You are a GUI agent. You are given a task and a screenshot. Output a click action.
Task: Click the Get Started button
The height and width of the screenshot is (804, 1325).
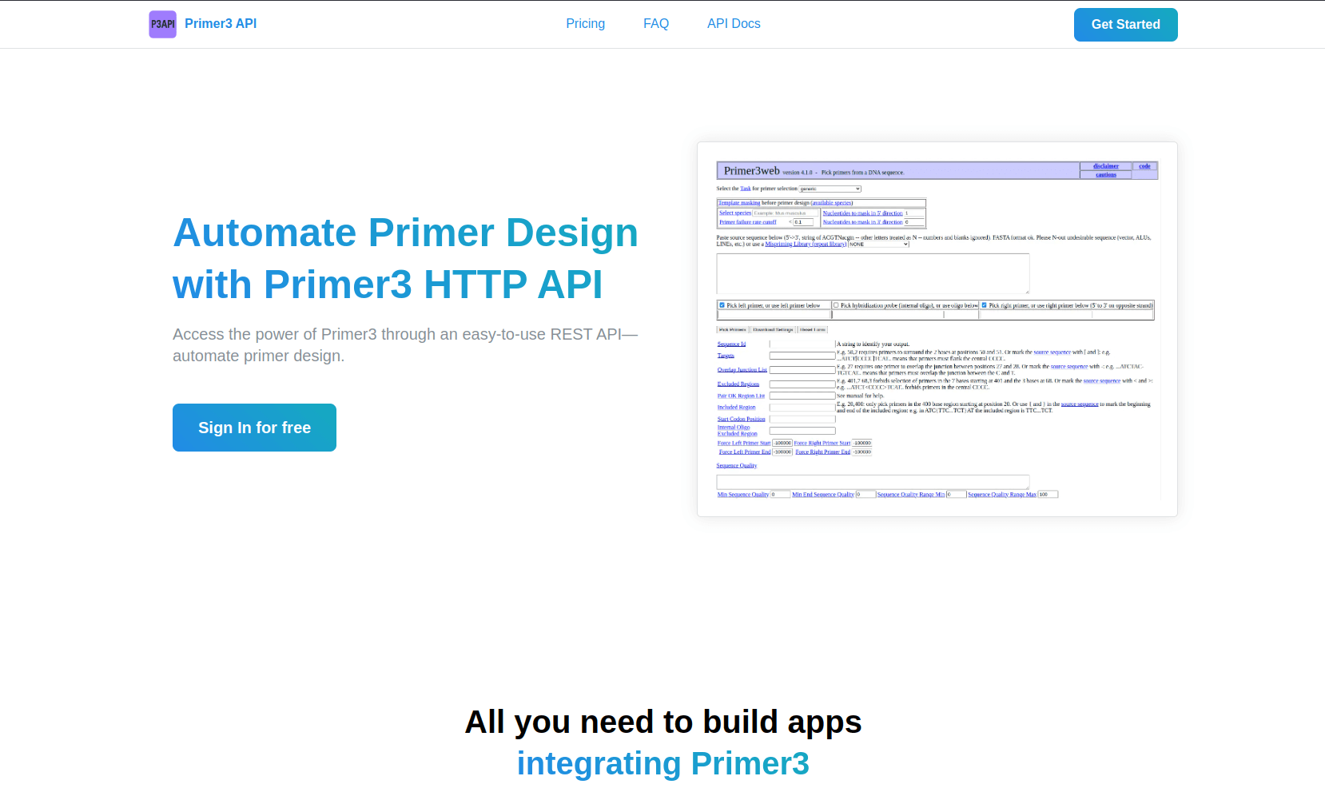click(x=1125, y=24)
